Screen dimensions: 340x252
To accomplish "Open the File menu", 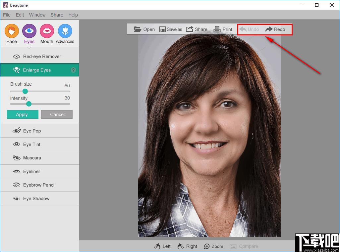I will coord(7,15).
